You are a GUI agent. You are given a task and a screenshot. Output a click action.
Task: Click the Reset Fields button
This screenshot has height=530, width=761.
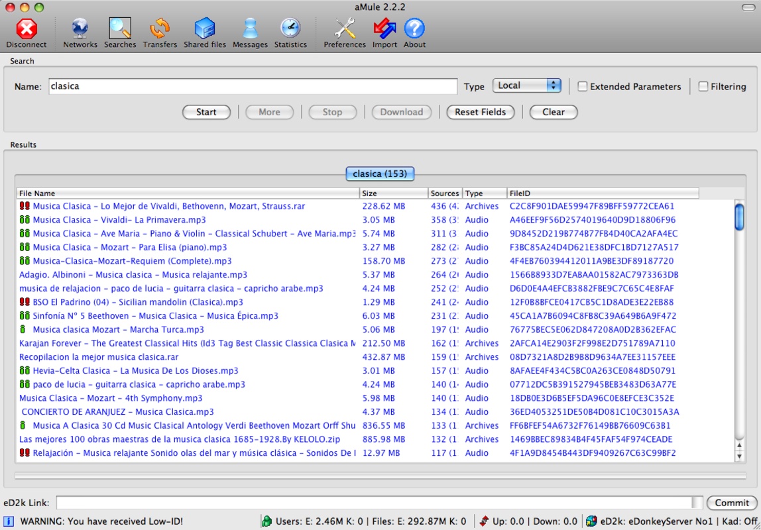coord(480,112)
